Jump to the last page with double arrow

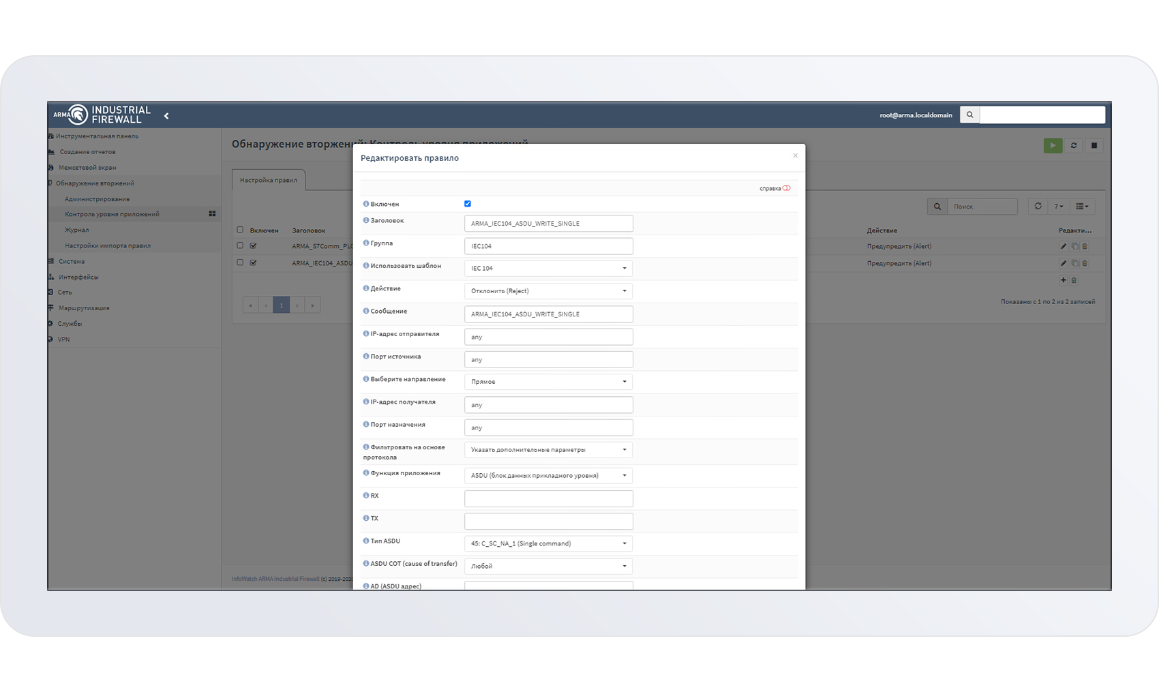pyautogui.click(x=313, y=305)
